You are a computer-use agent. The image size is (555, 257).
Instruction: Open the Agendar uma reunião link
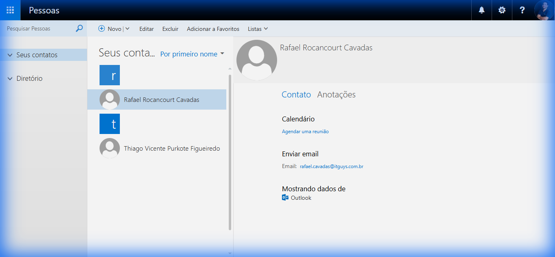tap(305, 131)
